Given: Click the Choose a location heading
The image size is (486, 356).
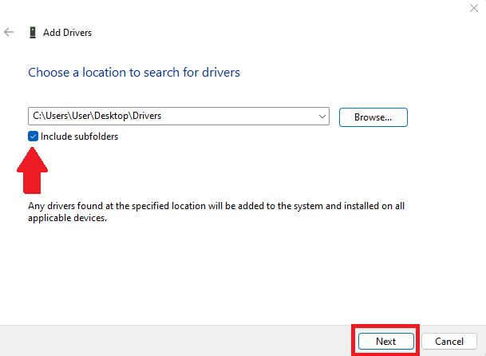Looking at the screenshot, I should click(134, 73).
